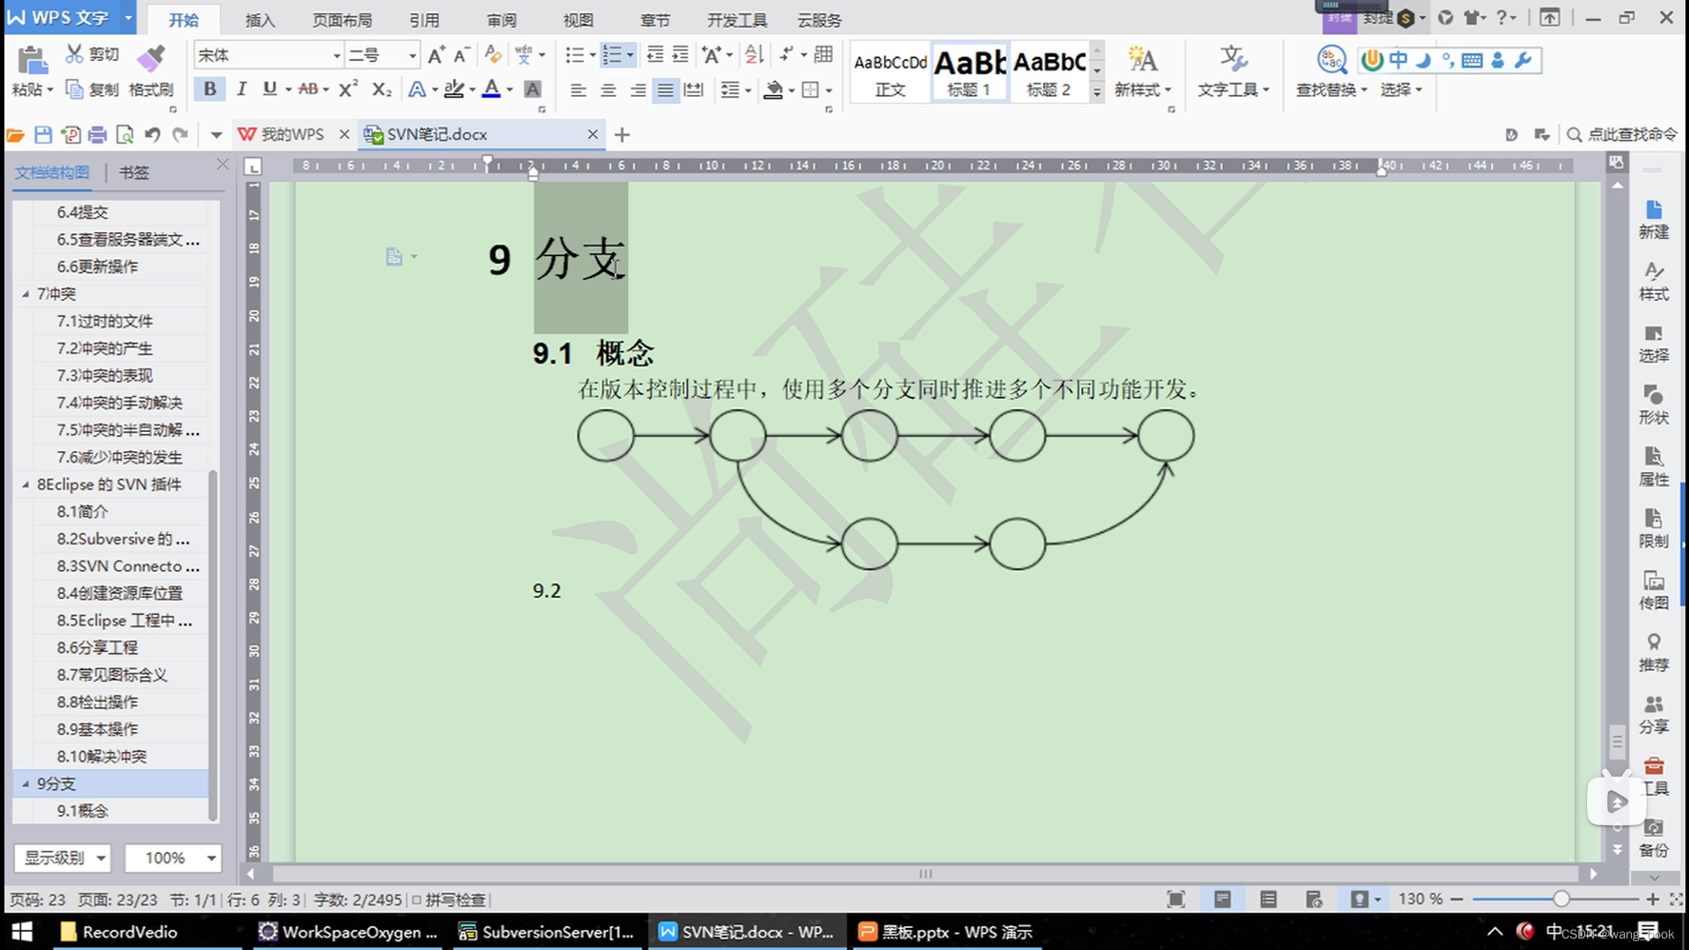This screenshot has height=950, width=1689.
Task: Apply subscript formatting
Action: pyautogui.click(x=382, y=89)
